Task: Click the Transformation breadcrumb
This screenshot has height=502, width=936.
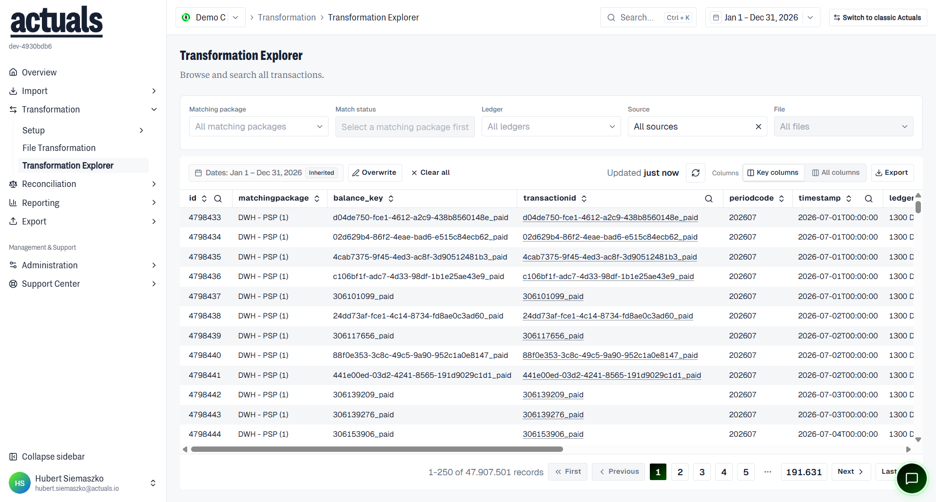Action: (x=287, y=18)
